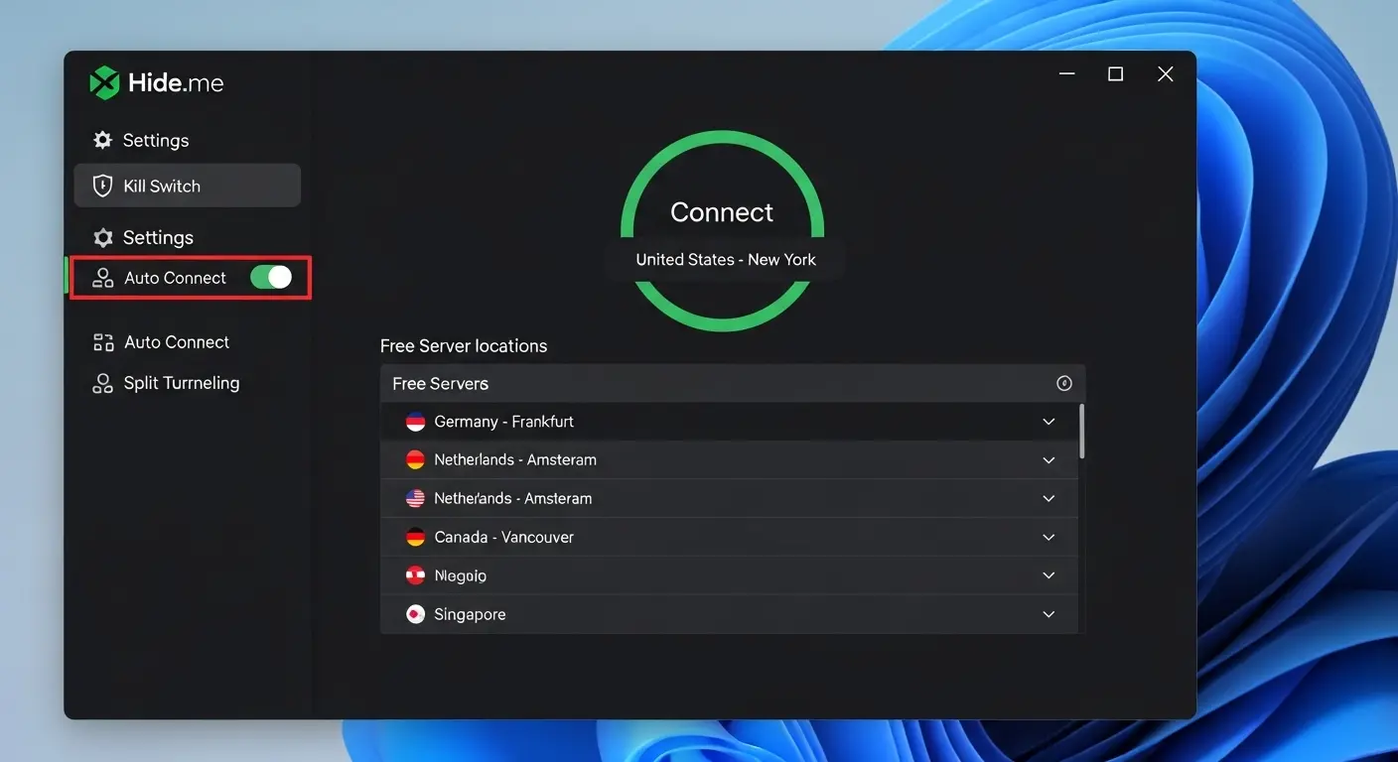Open Auto Connect label beside the grid icon
The image size is (1398, 762).
pos(177,342)
